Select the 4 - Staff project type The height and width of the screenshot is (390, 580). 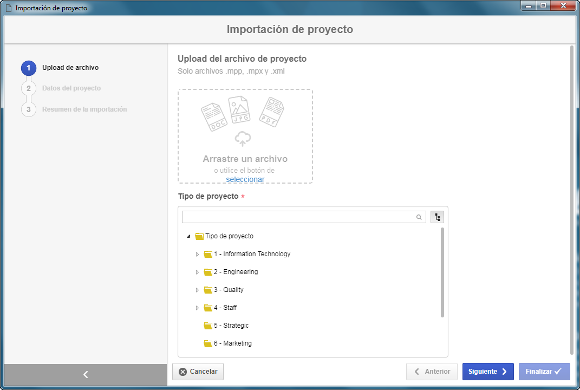tap(220, 308)
